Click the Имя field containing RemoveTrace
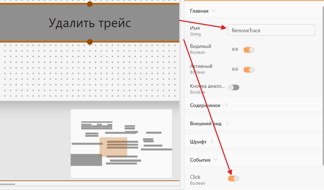Screen dimensions: 324x190 coord(271,30)
